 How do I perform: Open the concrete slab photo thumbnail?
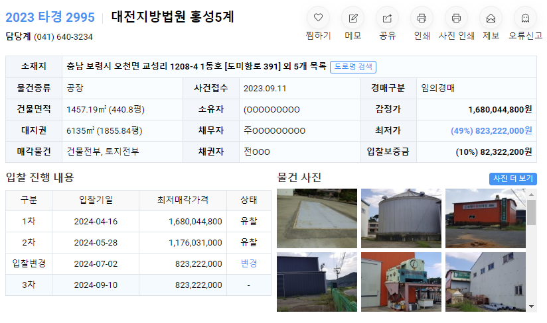(x=317, y=218)
